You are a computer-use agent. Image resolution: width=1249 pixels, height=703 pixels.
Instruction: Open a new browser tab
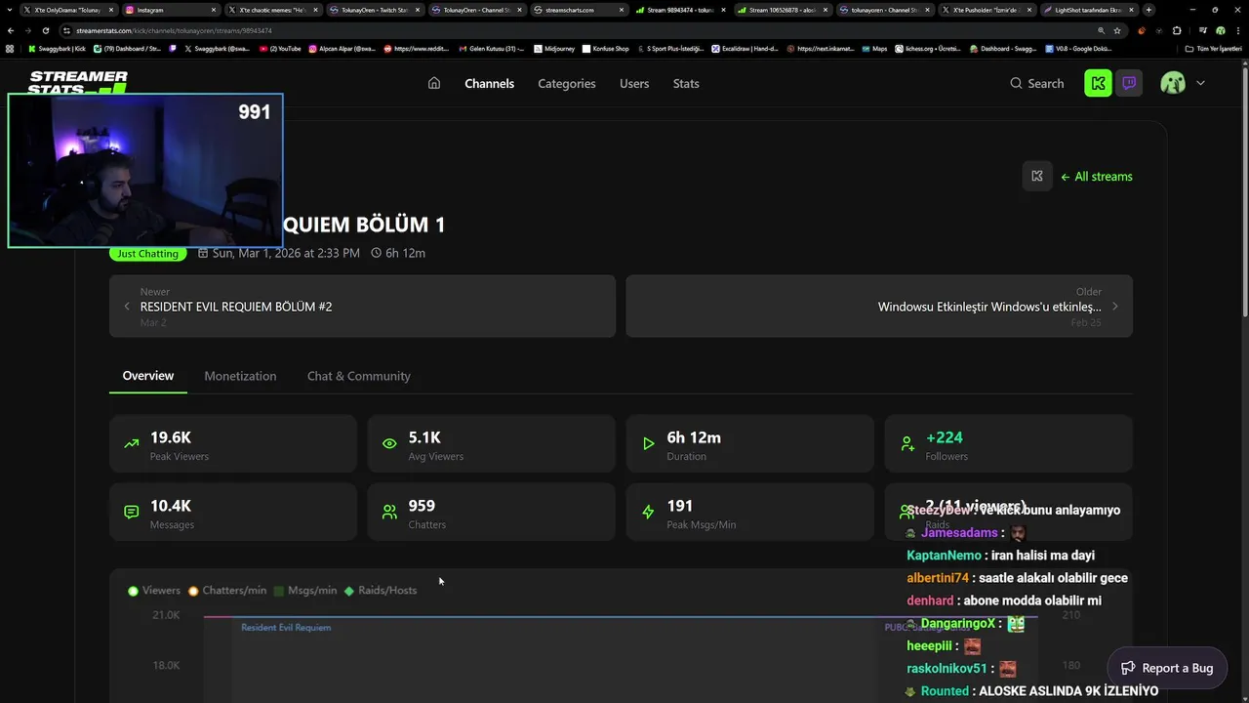pos(1148,10)
